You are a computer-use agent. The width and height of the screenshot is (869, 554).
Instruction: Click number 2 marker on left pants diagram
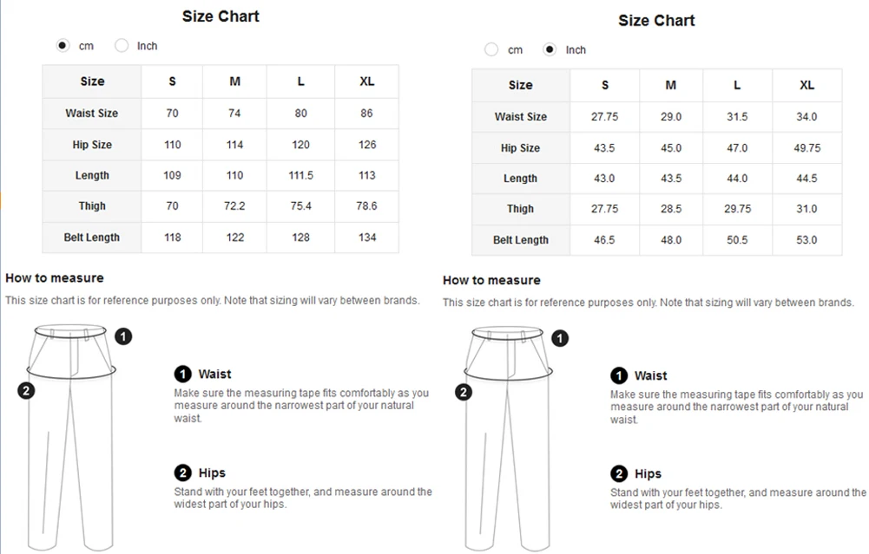pos(27,391)
